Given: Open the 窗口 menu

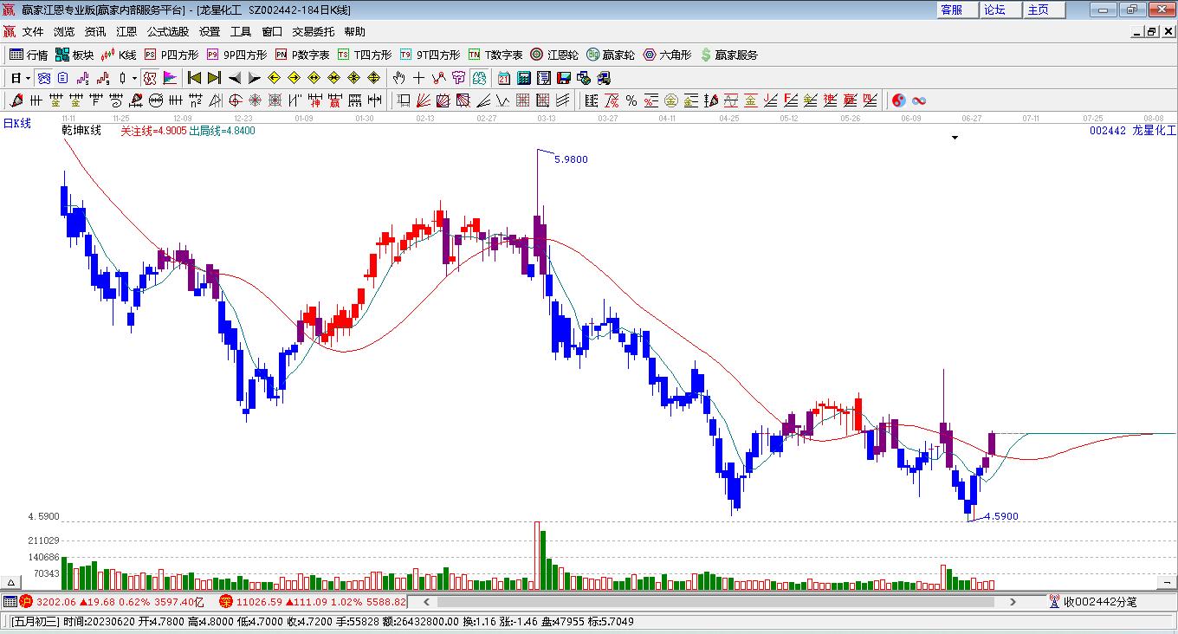Looking at the screenshot, I should (272, 32).
